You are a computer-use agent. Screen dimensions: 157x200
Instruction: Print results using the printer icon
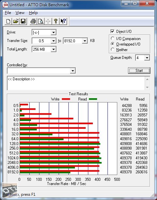33,21
